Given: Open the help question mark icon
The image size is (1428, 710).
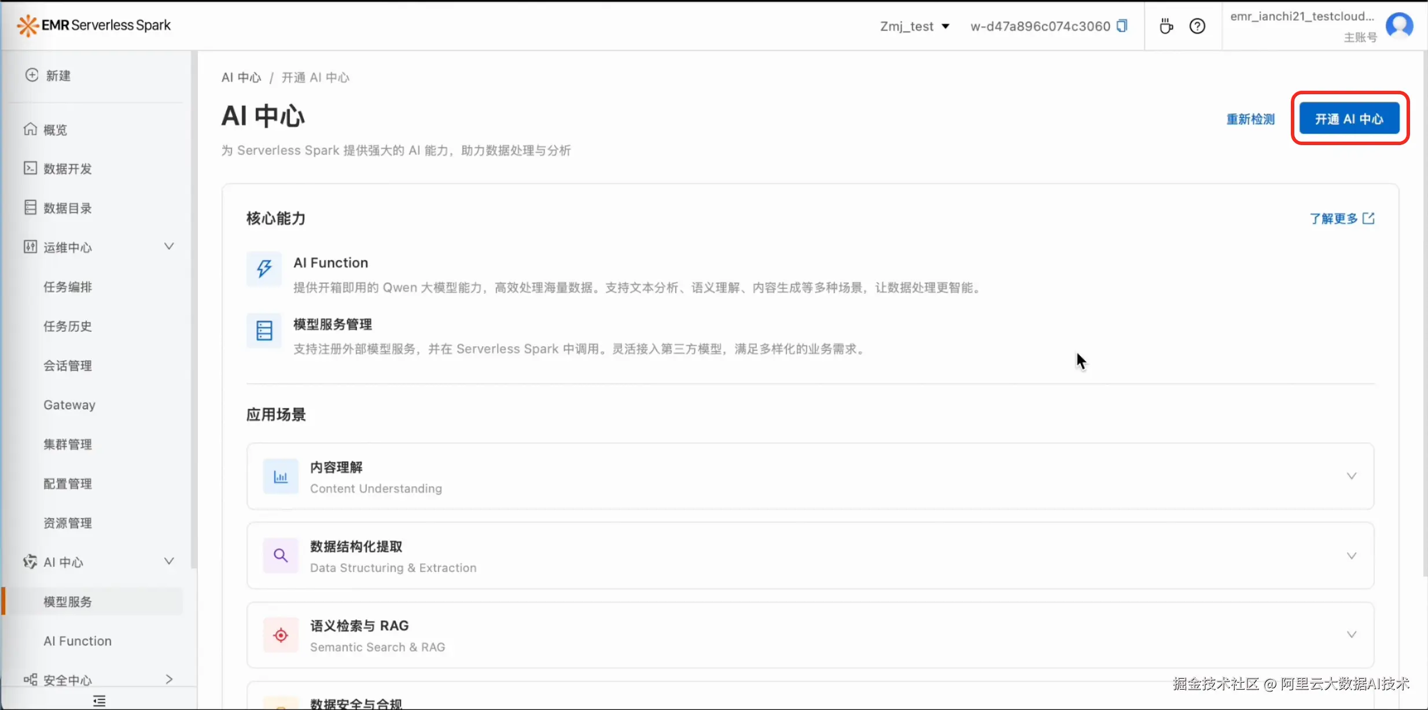Looking at the screenshot, I should (1197, 26).
